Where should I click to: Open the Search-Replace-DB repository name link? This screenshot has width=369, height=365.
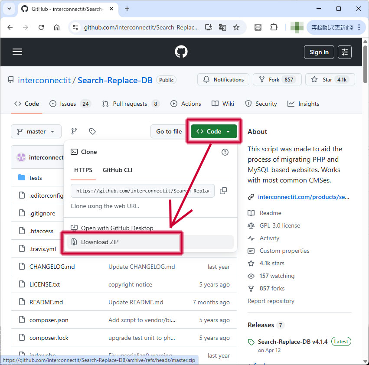(x=115, y=80)
